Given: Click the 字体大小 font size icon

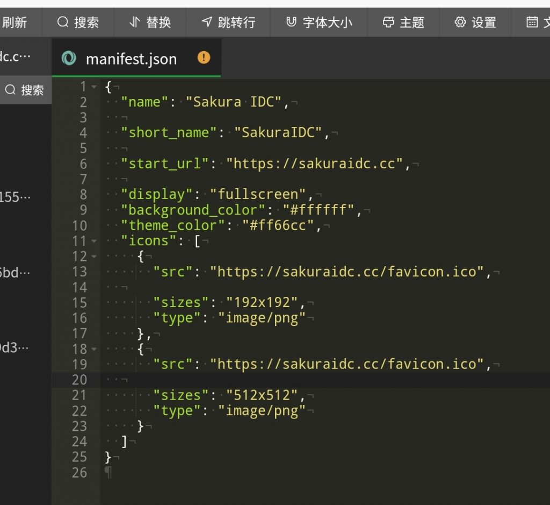Looking at the screenshot, I should pyautogui.click(x=291, y=22).
